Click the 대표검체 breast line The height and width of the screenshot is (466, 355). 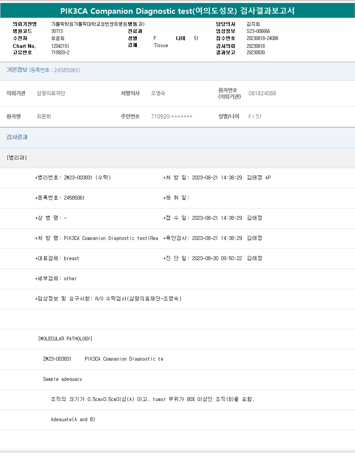point(57,259)
